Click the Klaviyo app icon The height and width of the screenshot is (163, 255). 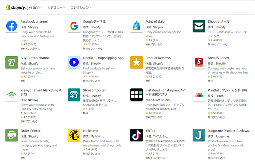(11, 95)
